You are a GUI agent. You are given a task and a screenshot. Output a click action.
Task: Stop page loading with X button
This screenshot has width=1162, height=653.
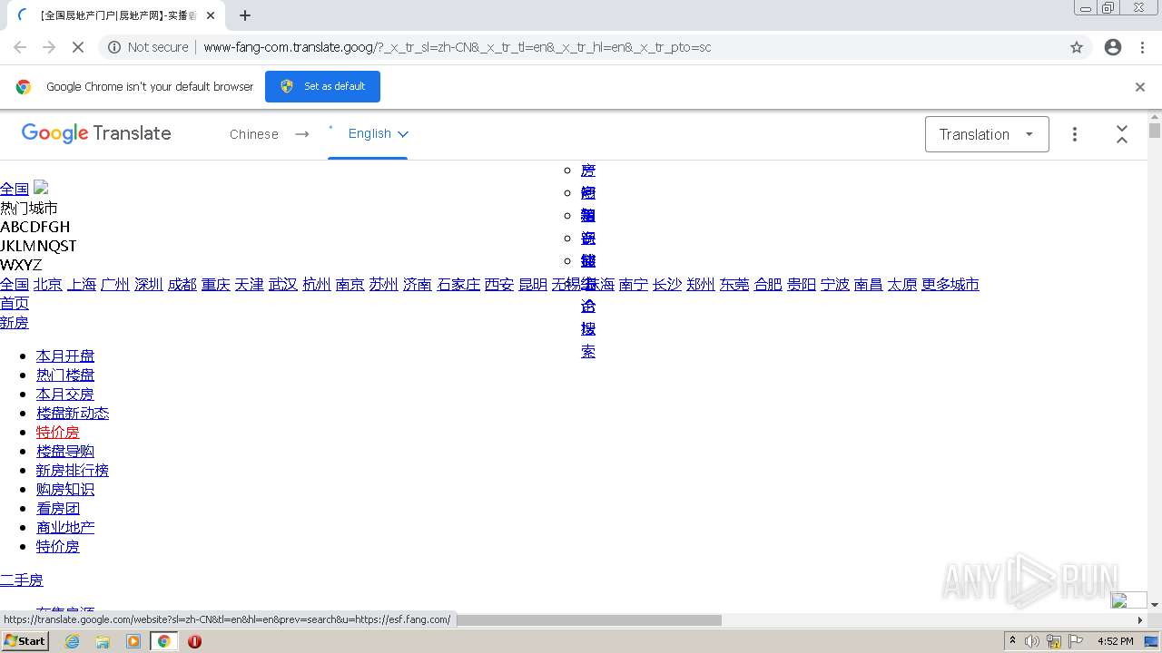point(78,47)
